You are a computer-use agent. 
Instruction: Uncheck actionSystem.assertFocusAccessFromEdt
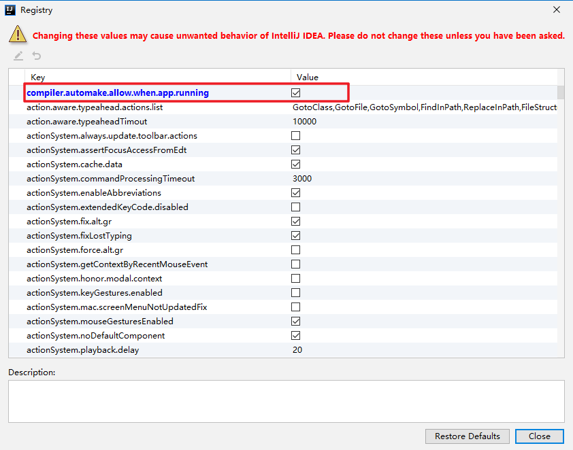click(295, 150)
